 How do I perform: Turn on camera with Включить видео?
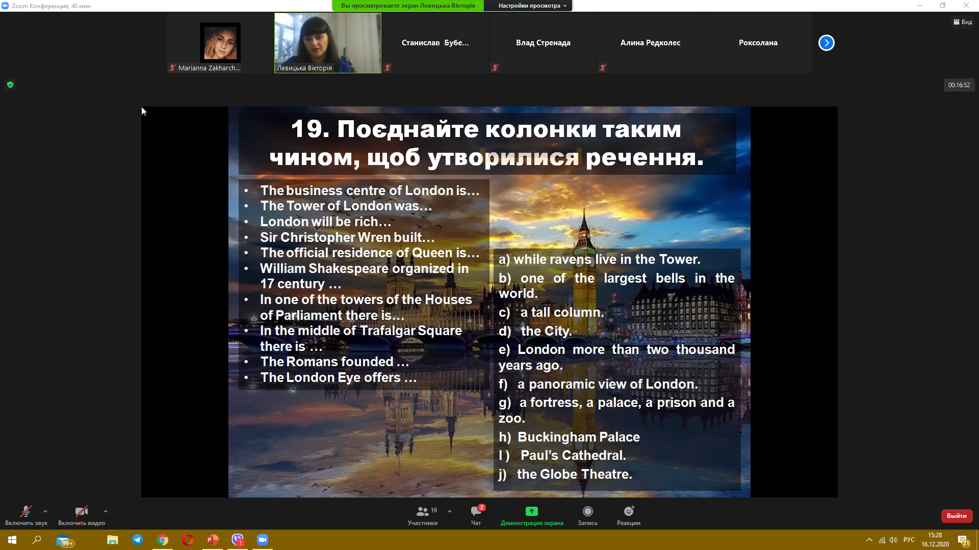81,511
